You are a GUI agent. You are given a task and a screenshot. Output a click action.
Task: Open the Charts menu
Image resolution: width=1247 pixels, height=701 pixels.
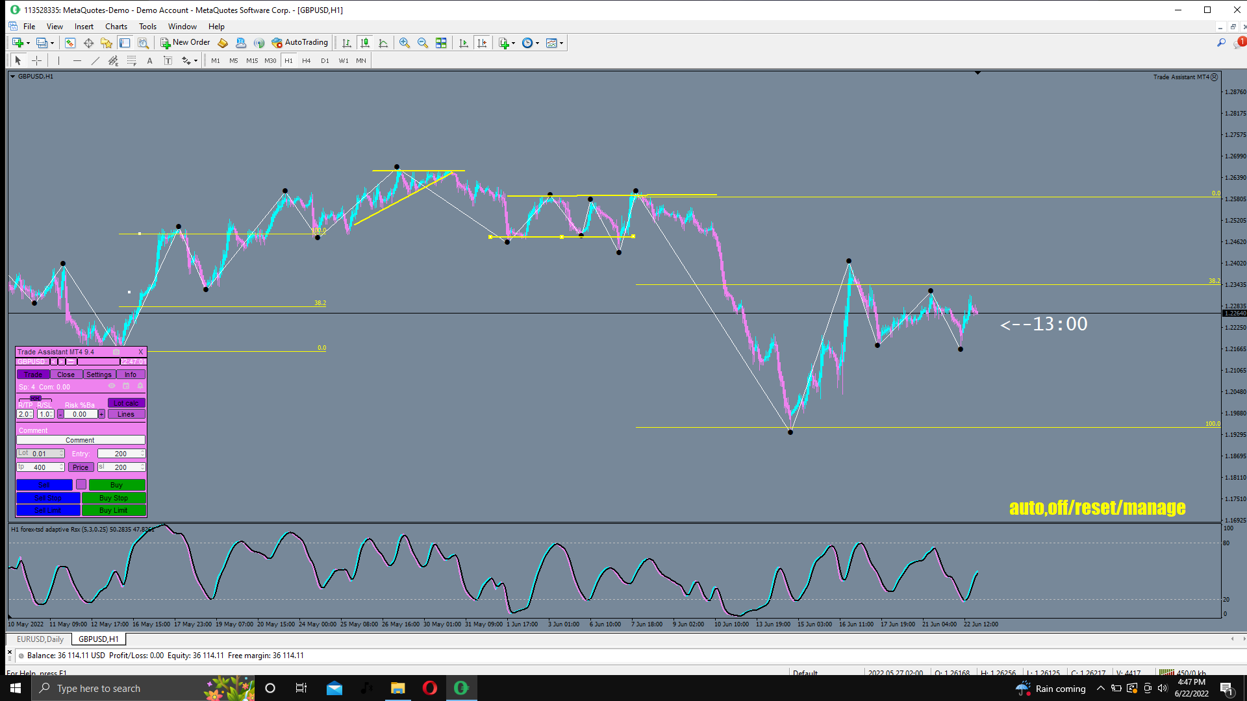point(116,27)
